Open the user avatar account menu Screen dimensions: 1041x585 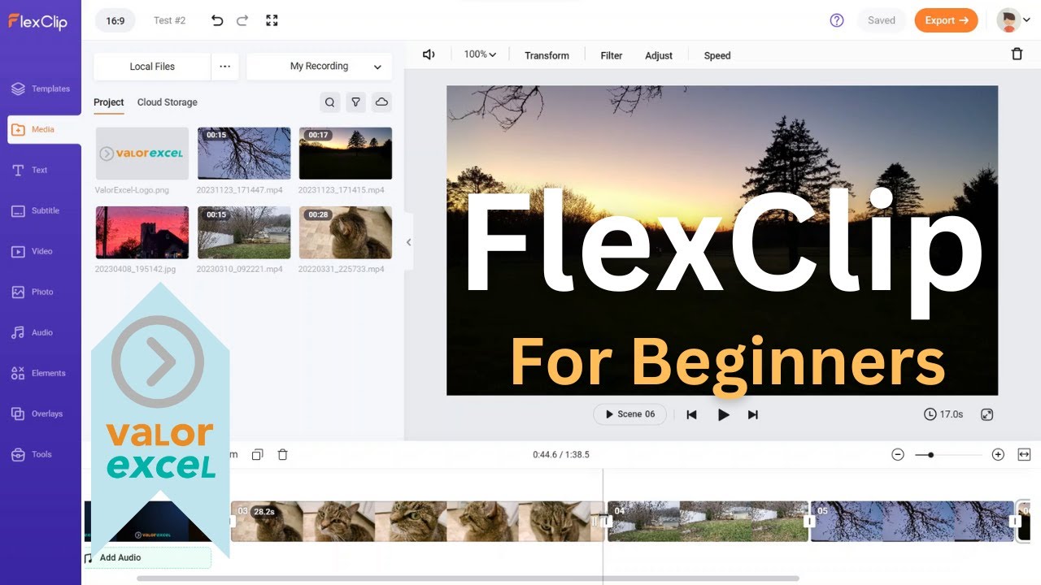point(1013,20)
